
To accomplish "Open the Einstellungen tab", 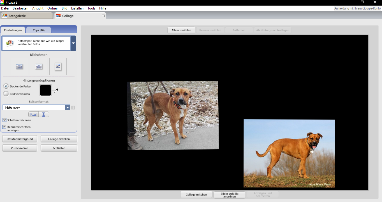I will pos(13,30).
